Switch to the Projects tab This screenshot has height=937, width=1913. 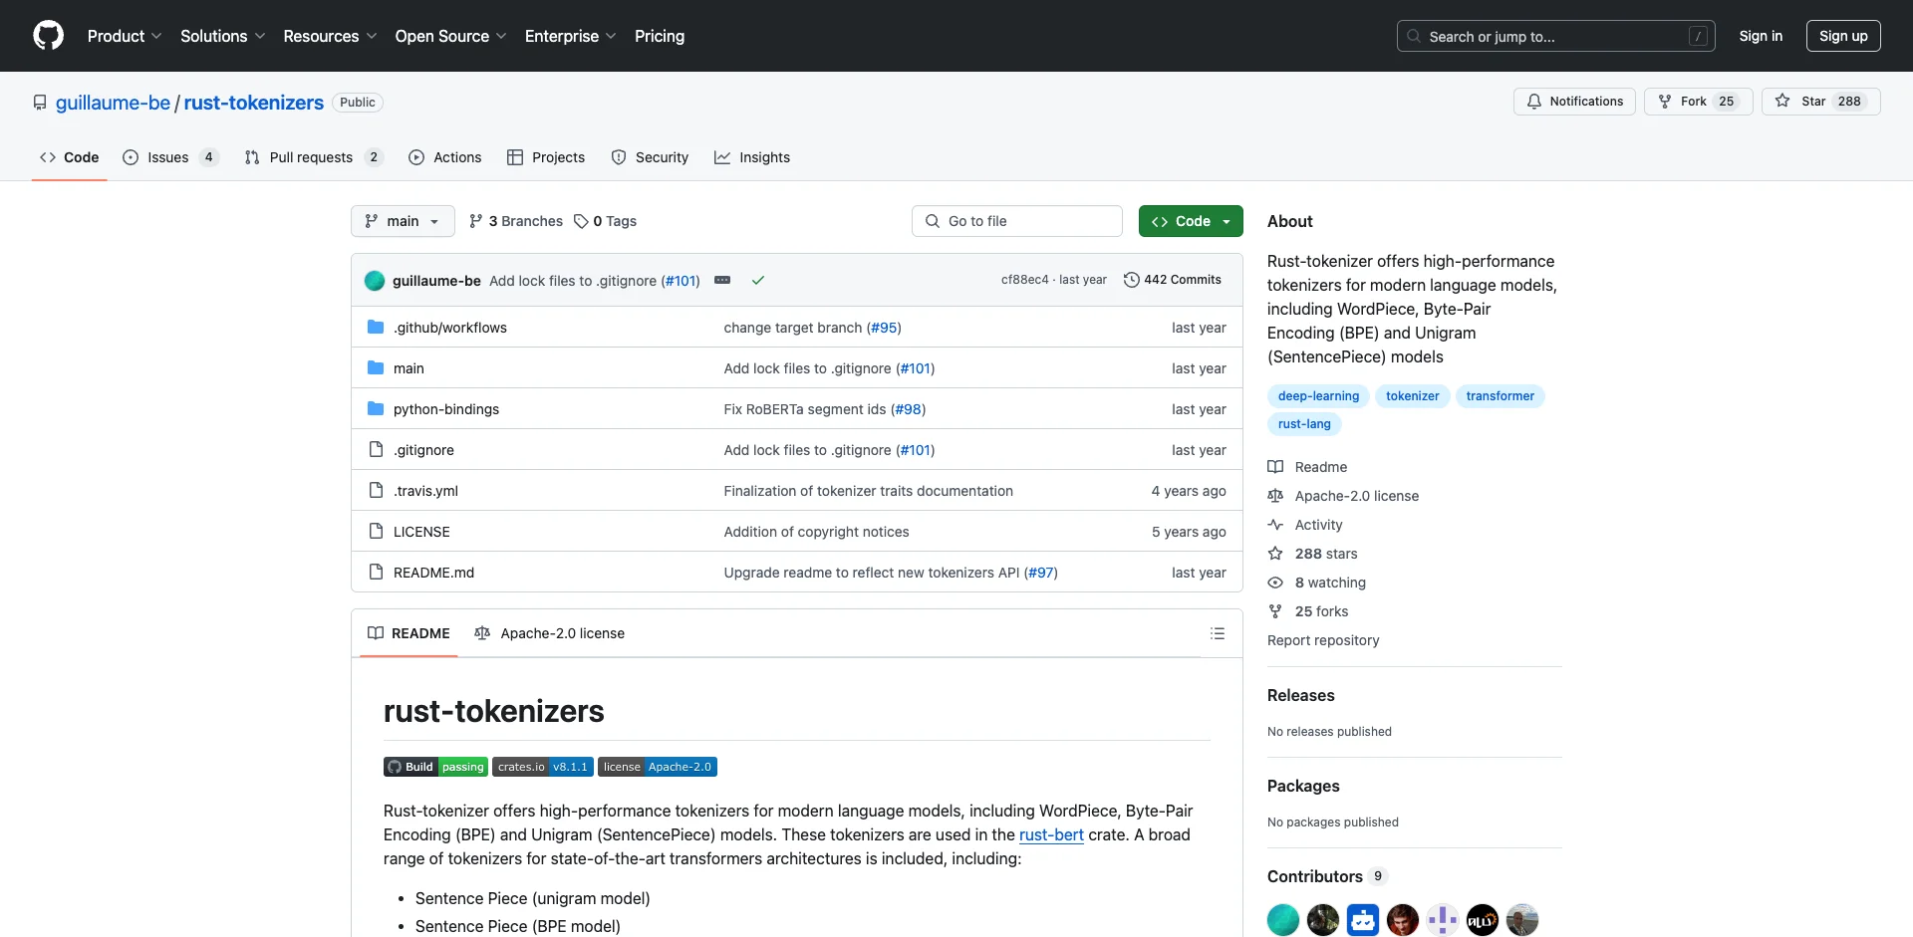[546, 157]
